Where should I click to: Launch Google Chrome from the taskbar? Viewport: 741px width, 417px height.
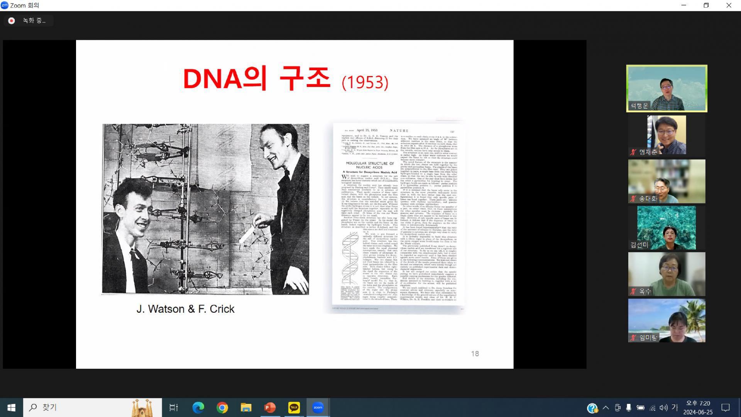tap(222, 407)
